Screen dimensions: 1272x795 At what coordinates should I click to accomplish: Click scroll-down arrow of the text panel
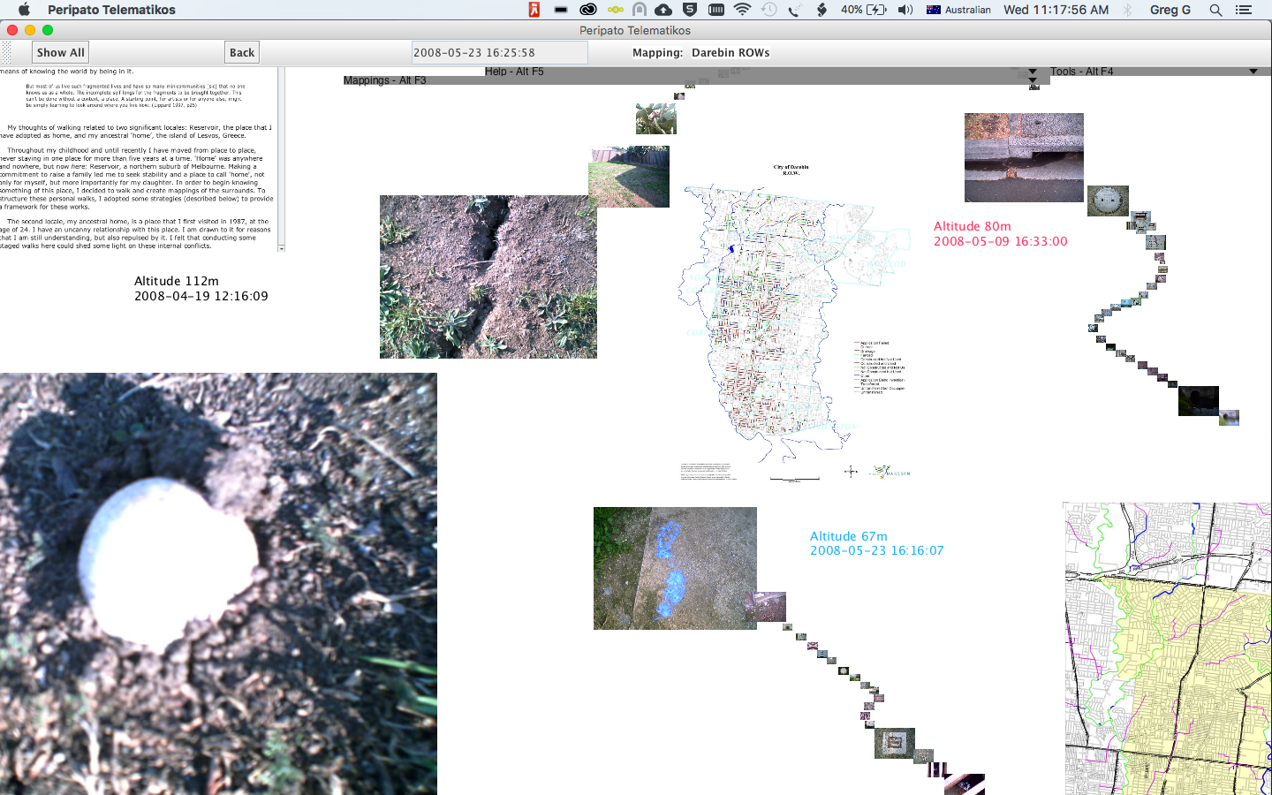point(282,248)
